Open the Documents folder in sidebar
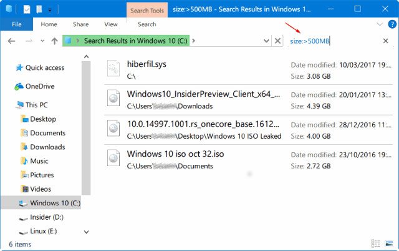The width and height of the screenshot is (399, 251). click(47, 133)
